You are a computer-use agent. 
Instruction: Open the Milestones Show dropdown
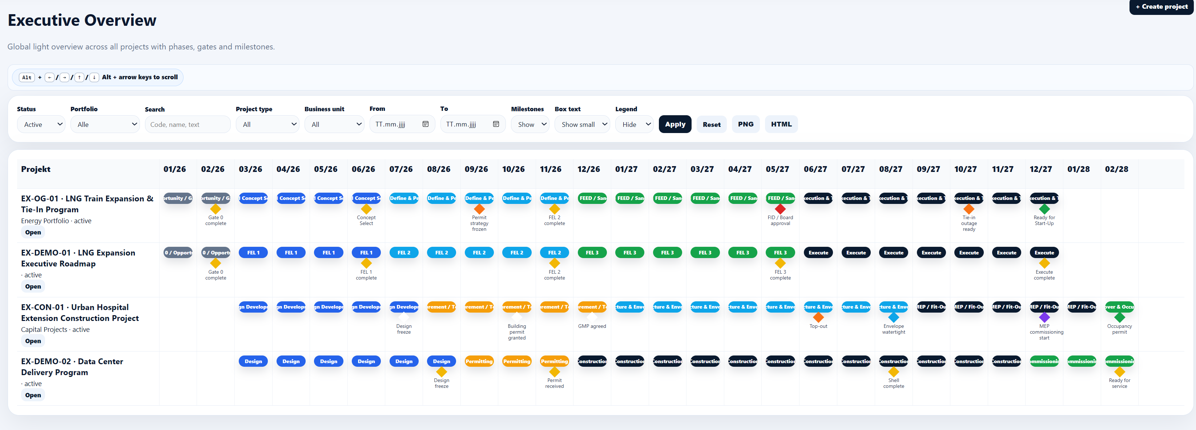(530, 124)
